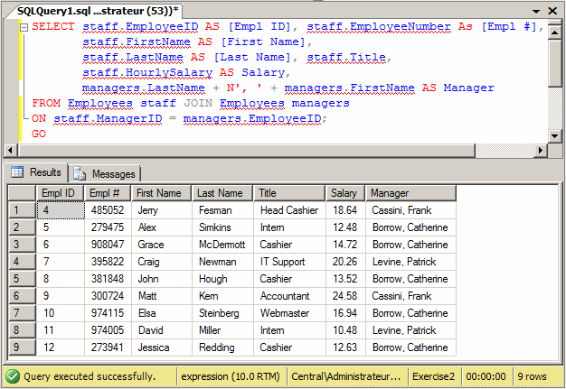The height and width of the screenshot is (389, 566).
Task: Click the Results grid icon
Action: (x=17, y=172)
